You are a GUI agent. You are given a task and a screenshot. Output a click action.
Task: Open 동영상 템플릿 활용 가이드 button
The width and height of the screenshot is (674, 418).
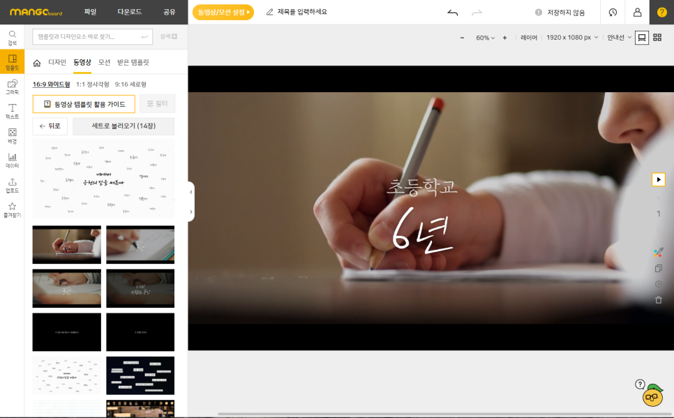coord(84,104)
